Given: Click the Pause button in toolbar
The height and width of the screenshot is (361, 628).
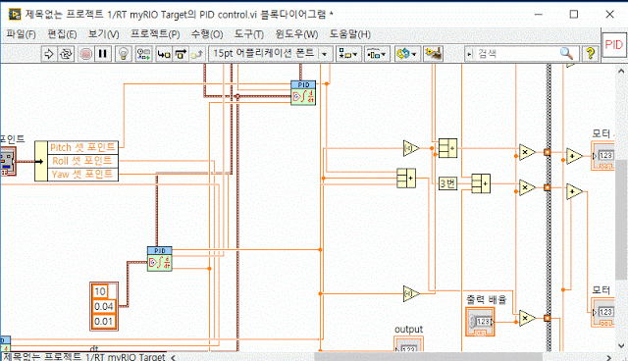Looking at the screenshot, I should click(103, 54).
